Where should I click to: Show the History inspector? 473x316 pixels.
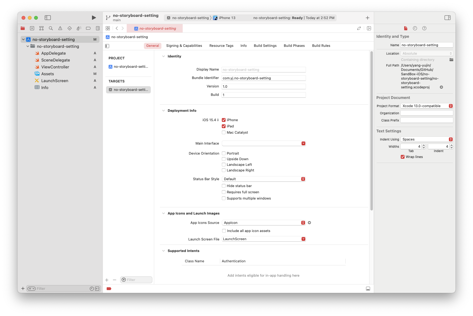click(x=415, y=28)
